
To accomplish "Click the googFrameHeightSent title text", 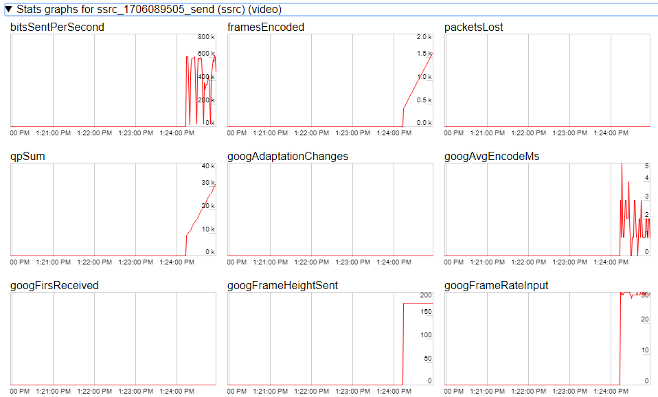I will [283, 286].
